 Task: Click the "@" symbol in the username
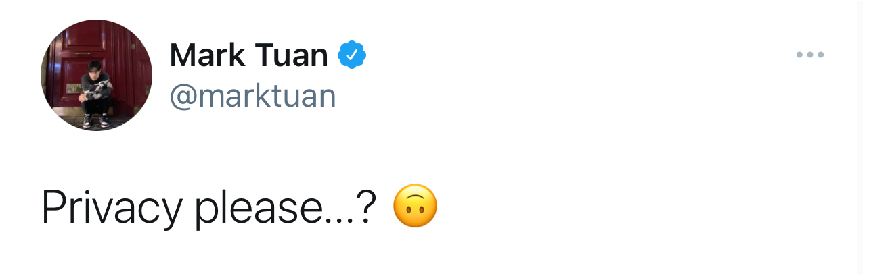[183, 97]
